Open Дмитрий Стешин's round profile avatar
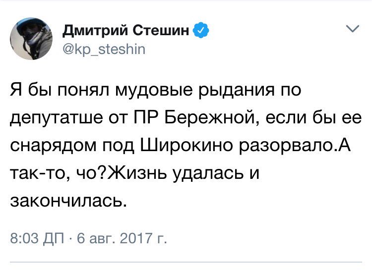The width and height of the screenshot is (372, 272). tap(31, 39)
